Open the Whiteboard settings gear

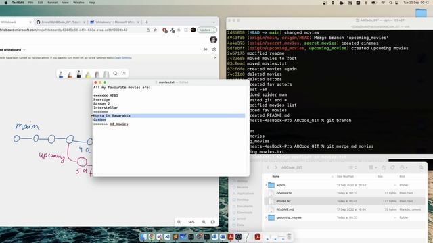pos(214,49)
